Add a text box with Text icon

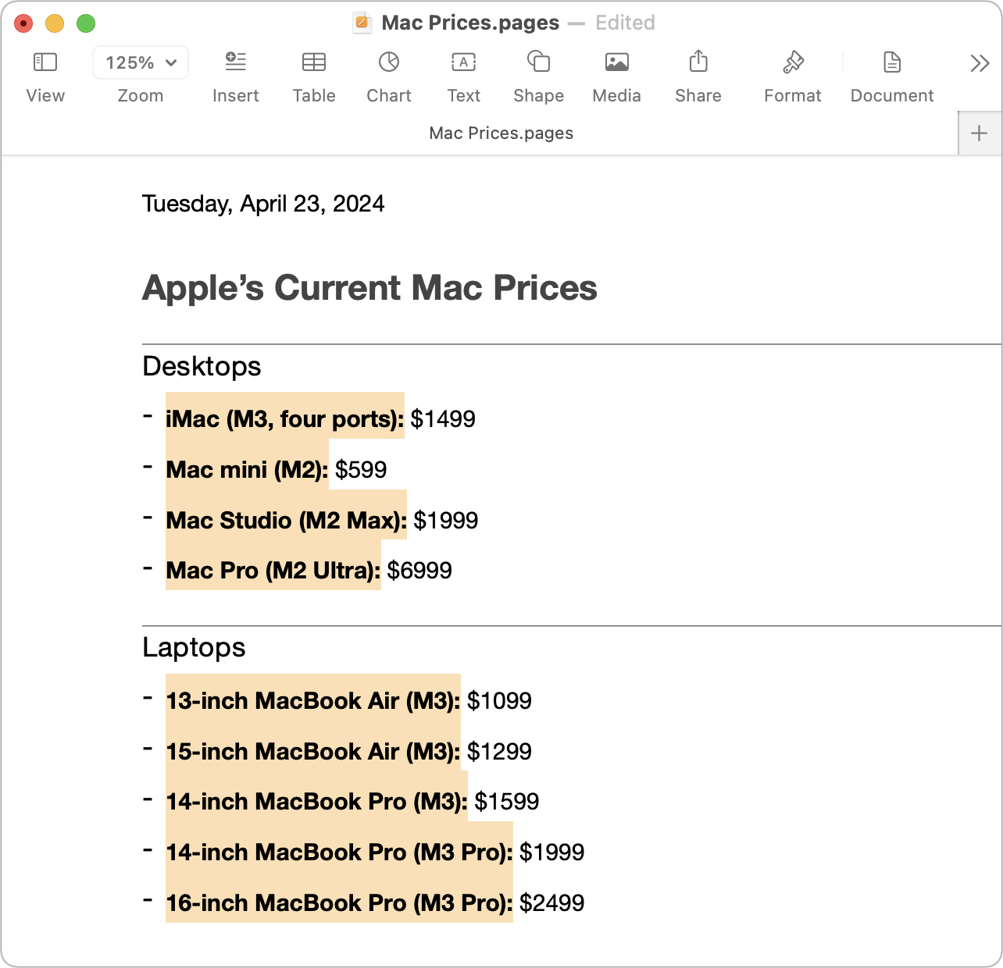(464, 62)
